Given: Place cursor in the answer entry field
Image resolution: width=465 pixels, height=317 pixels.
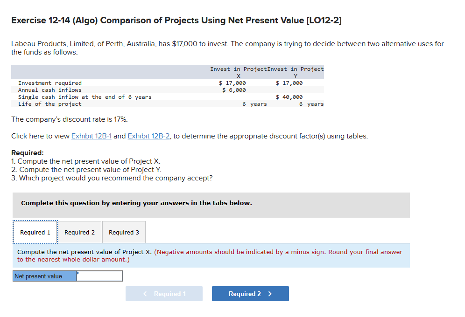Looking at the screenshot, I should click(x=99, y=276).
